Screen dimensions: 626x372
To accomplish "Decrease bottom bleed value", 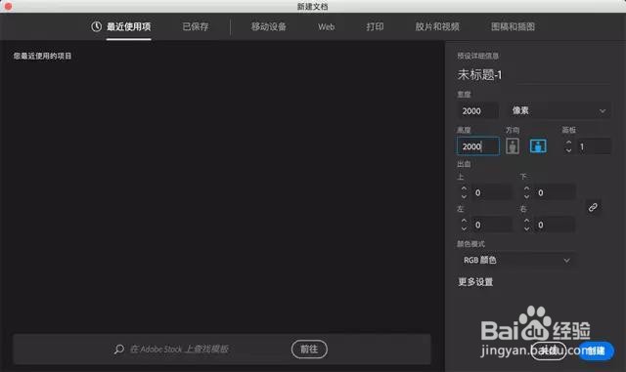I will click(526, 196).
